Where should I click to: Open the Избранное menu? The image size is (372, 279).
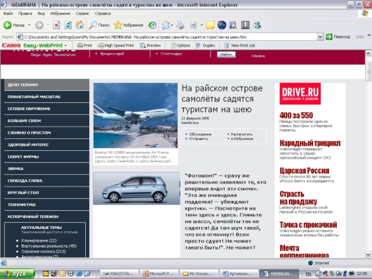click(60, 13)
